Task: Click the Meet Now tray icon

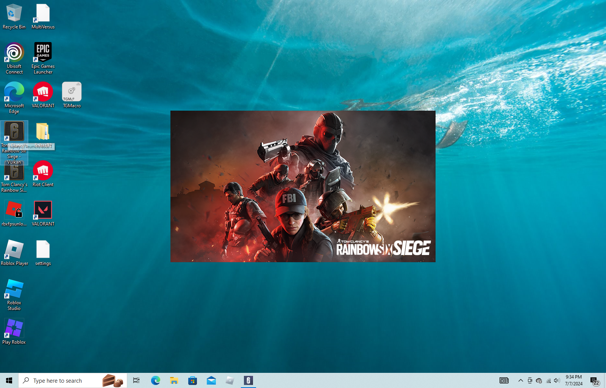Action: click(x=530, y=380)
